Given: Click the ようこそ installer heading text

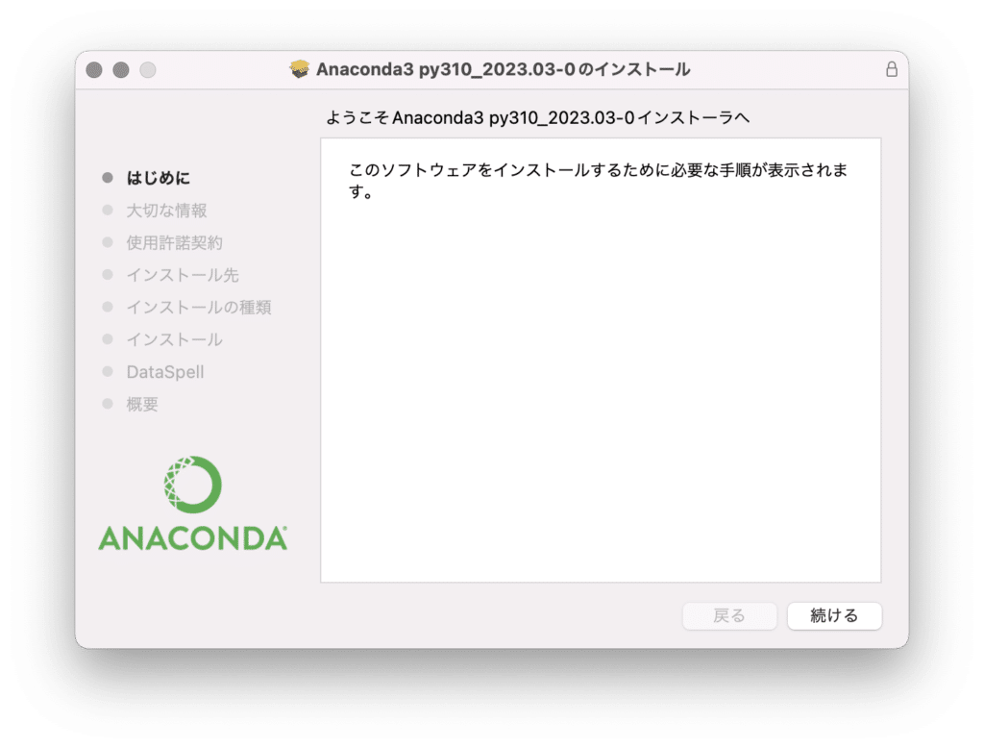Looking at the screenshot, I should click(x=537, y=117).
